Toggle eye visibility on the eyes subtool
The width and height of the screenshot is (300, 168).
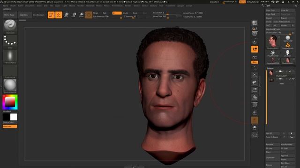[293, 79]
